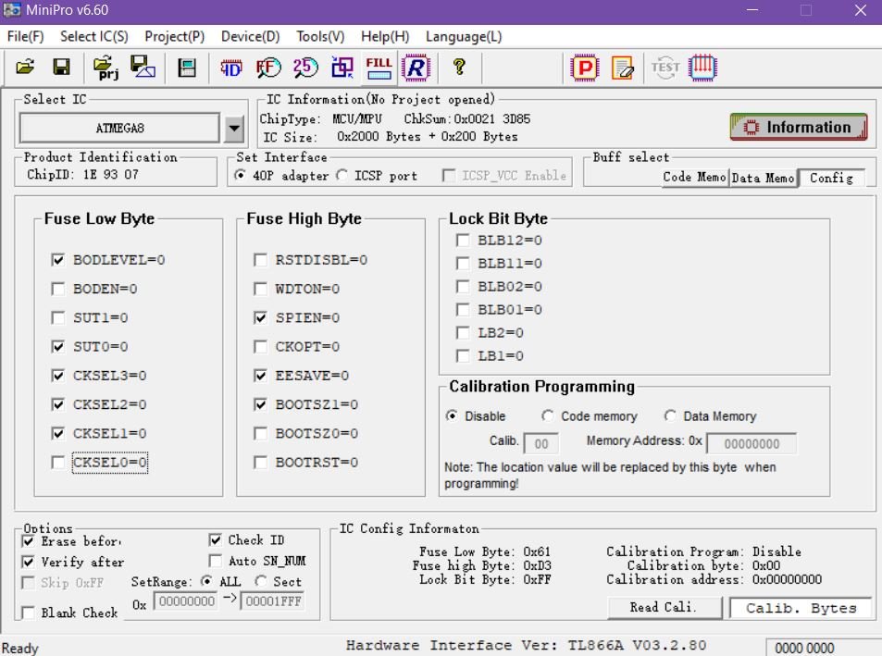Click the Open file toolbar icon
The height and width of the screenshot is (656, 882).
[x=25, y=68]
